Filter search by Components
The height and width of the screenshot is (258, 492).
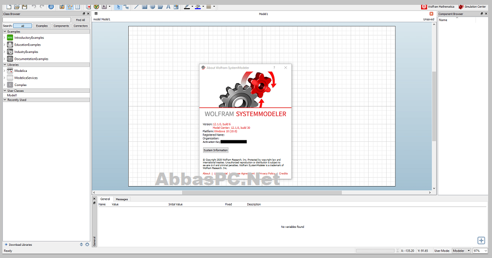[61, 26]
